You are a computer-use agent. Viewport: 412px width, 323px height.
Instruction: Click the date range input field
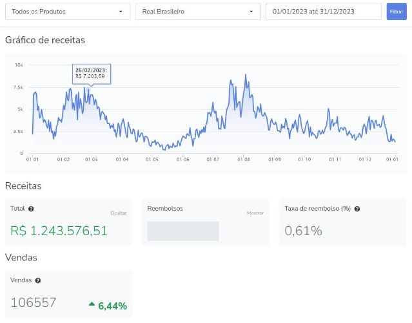pos(323,12)
